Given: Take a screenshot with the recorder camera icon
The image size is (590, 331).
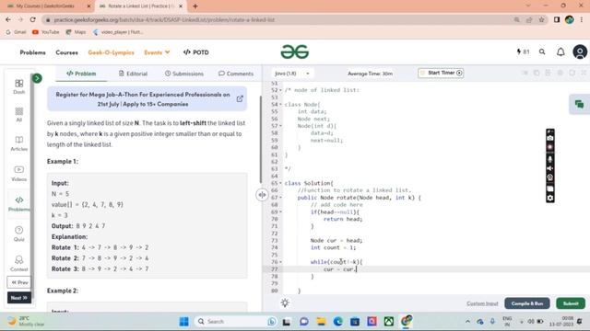Looking at the screenshot, I should pos(550,138).
